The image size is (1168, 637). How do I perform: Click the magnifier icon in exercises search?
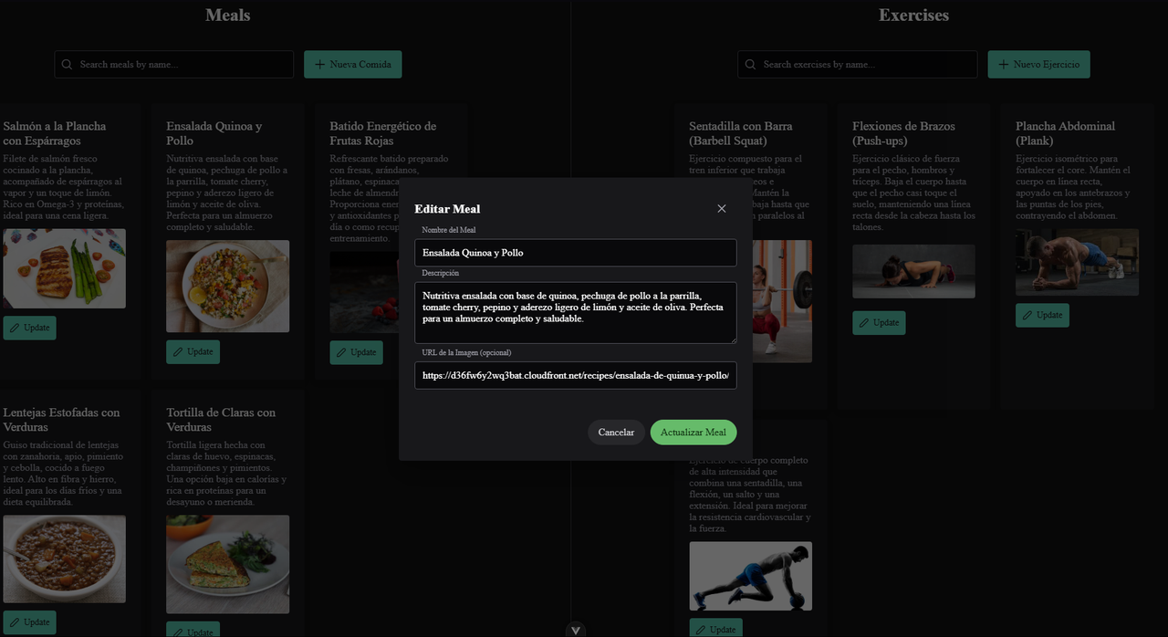[751, 65]
